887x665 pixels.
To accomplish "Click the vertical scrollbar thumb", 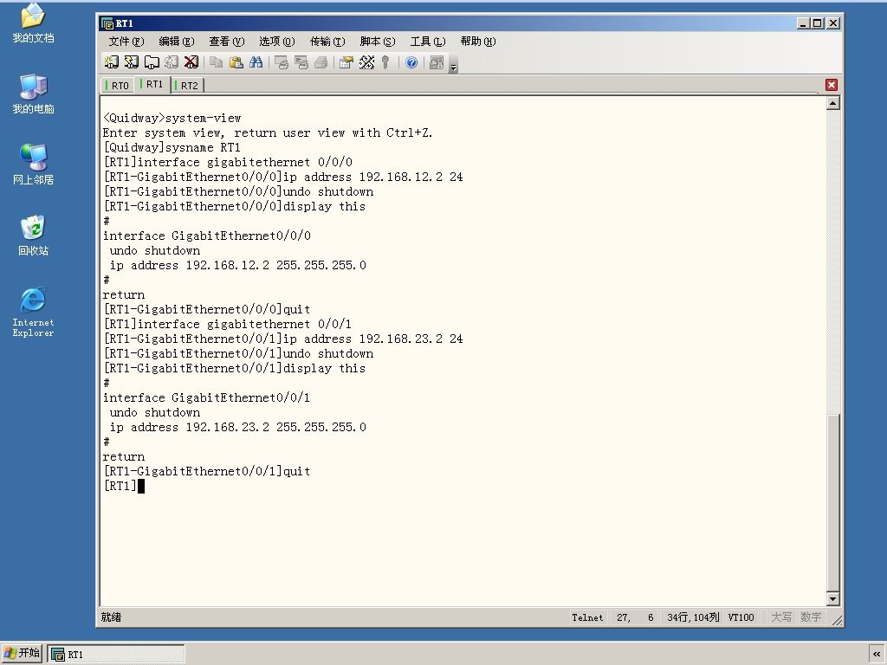I will coord(832,502).
